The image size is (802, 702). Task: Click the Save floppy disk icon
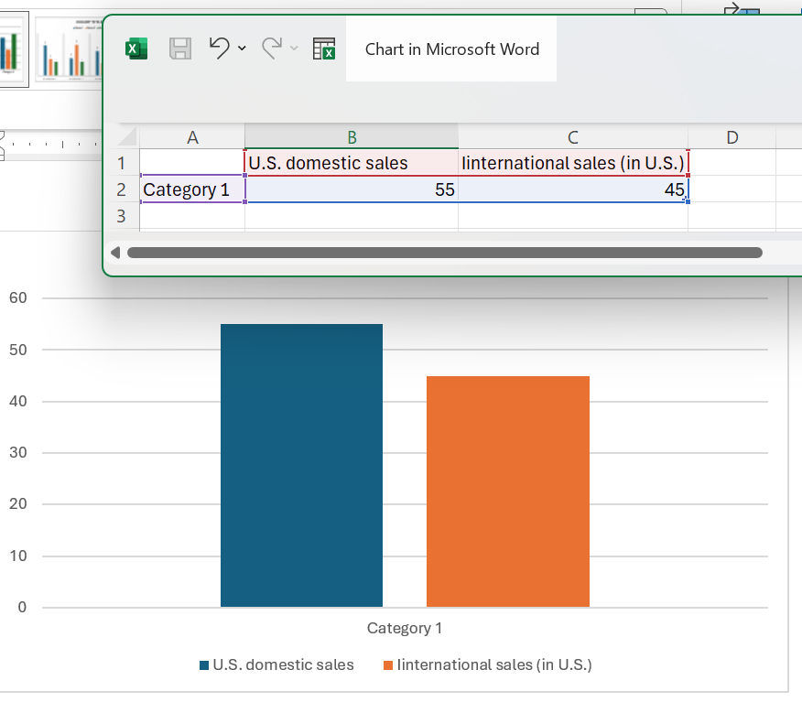point(180,49)
